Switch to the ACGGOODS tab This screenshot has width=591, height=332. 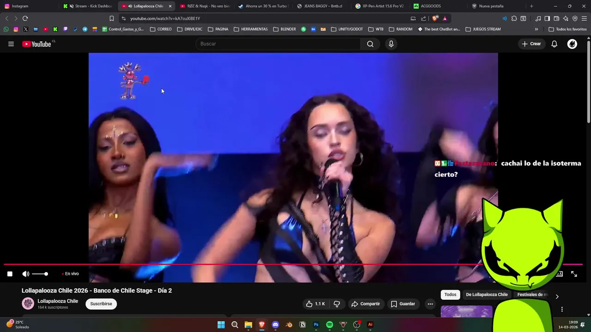click(x=439, y=6)
